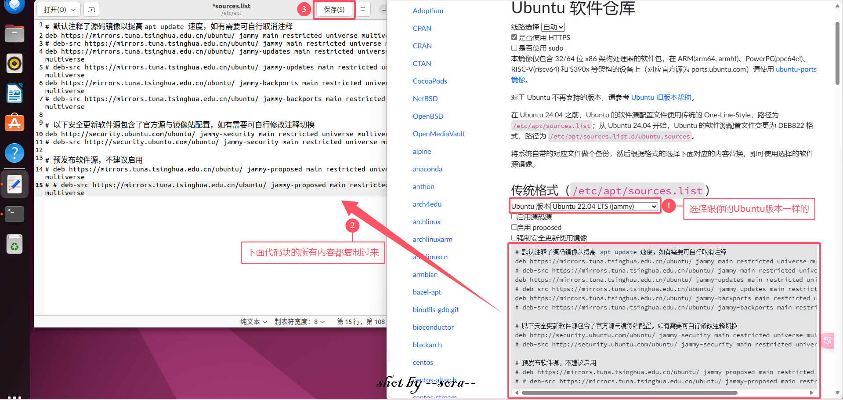The width and height of the screenshot is (843, 400).
Task: Click the translate floating icon on webpage
Action: pyautogui.click(x=828, y=340)
